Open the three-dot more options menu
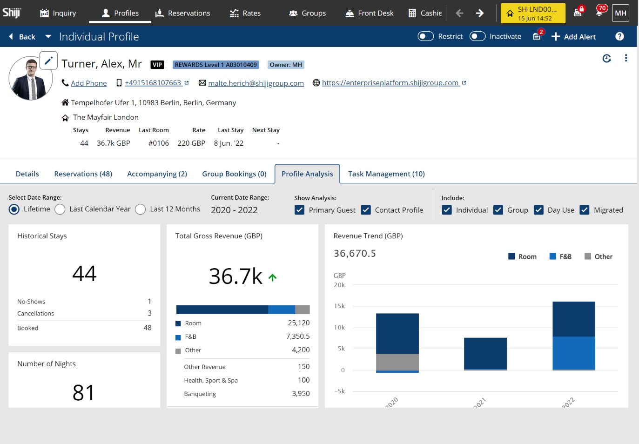Image resolution: width=639 pixels, height=444 pixels. pyautogui.click(x=626, y=58)
